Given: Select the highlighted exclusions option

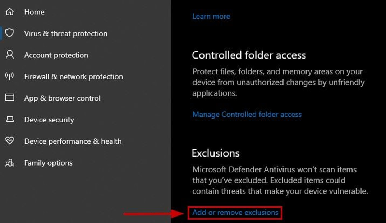Looking at the screenshot, I should [235, 212].
